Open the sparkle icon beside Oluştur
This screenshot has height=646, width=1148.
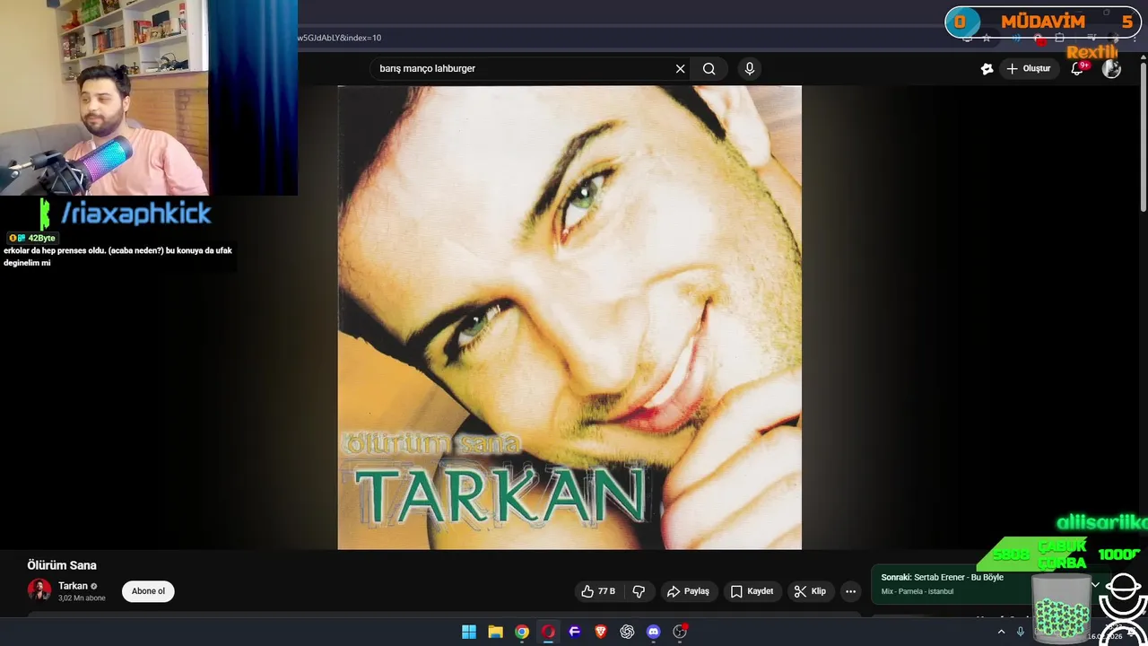click(x=987, y=69)
